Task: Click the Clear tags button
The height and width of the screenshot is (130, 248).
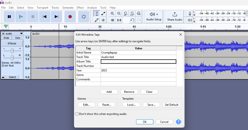Action: tap(149, 92)
